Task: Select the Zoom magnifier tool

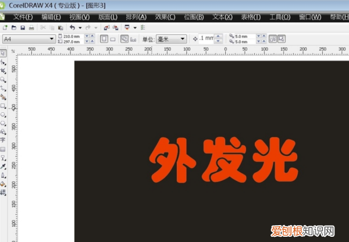Action: (3, 80)
